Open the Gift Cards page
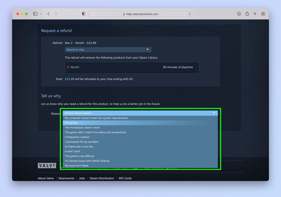The image size is (281, 197). tap(125, 178)
